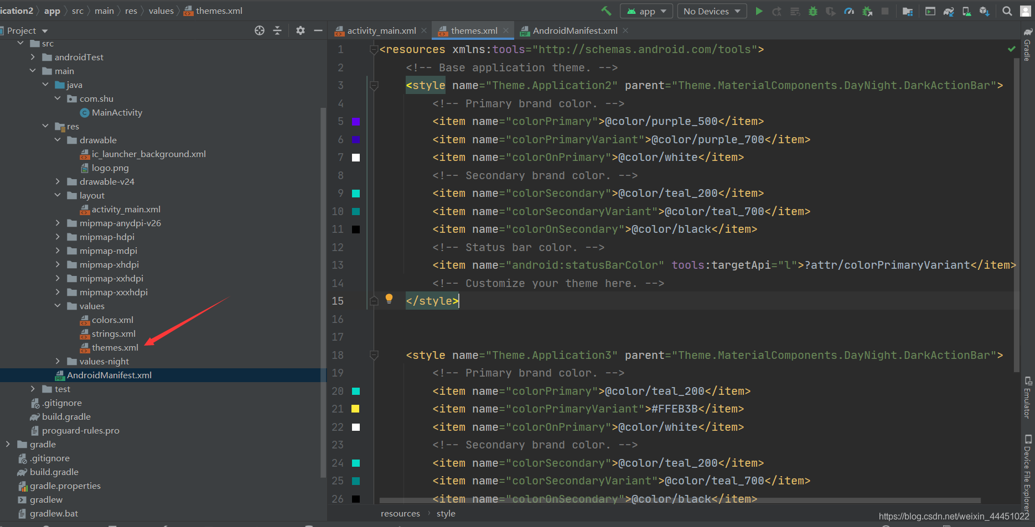
Task: Open the AVD device manager icon
Action: coord(966,11)
